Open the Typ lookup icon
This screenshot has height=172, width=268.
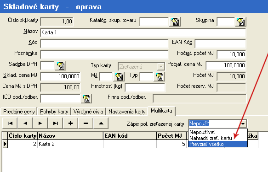point(160,76)
